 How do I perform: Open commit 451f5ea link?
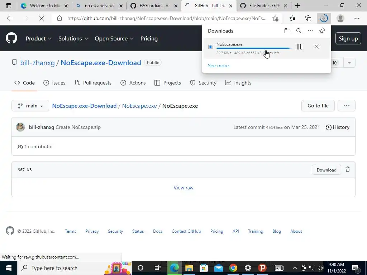(274, 127)
